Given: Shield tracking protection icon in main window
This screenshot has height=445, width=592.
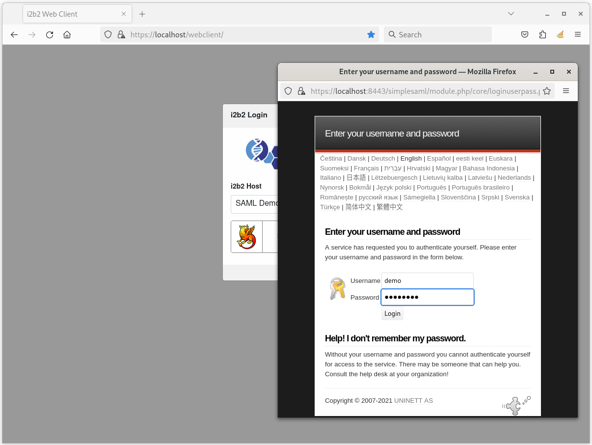Looking at the screenshot, I should (x=108, y=34).
